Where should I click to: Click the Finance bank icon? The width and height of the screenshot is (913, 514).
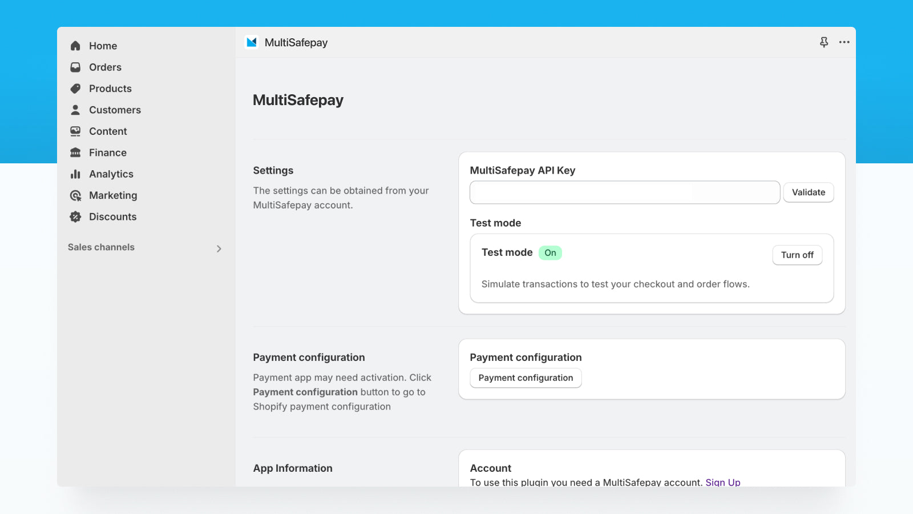click(75, 152)
